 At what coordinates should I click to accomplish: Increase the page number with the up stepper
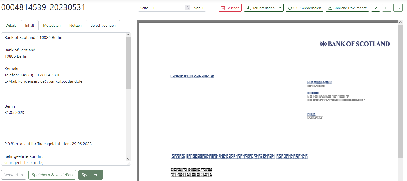[187, 6]
